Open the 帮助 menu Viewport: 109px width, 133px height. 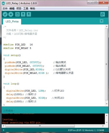click(32, 9)
